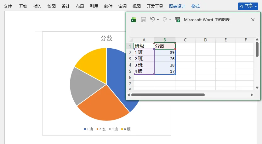Image resolution: width=262 pixels, height=144 pixels.
Task: Select the 格式 tab
Action: [196, 6]
